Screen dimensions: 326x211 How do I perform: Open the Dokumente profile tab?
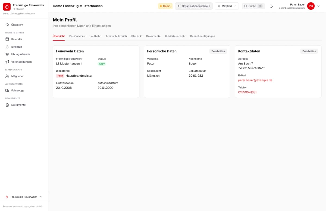(x=153, y=36)
